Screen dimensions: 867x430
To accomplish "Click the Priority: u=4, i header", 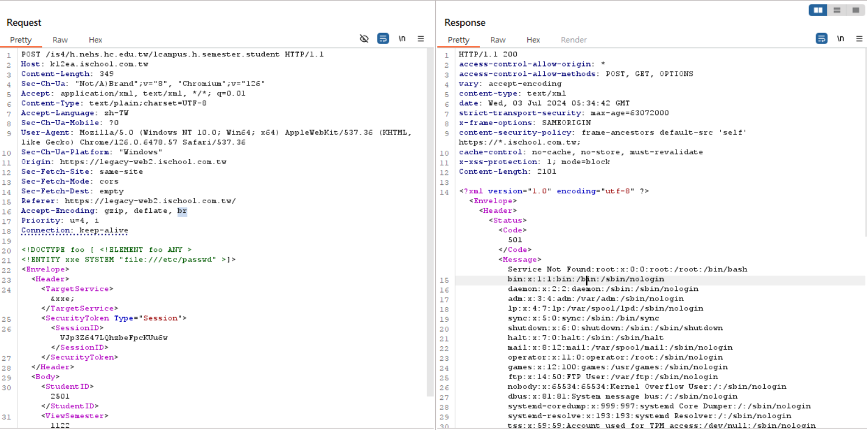I will point(60,221).
